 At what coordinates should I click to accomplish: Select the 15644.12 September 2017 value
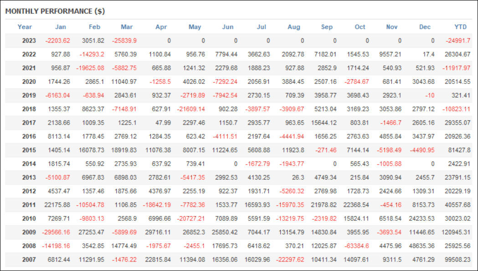(324, 123)
